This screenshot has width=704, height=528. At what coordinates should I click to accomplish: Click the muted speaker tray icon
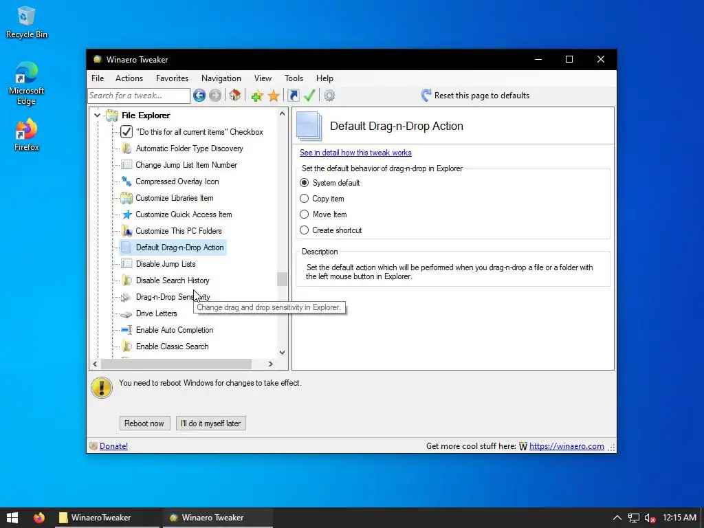[650, 518]
